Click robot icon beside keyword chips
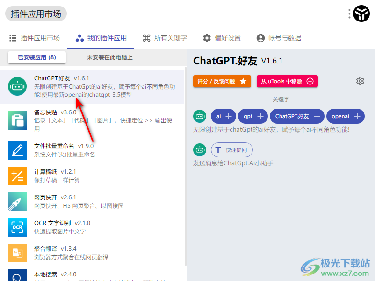 [x=200, y=116]
